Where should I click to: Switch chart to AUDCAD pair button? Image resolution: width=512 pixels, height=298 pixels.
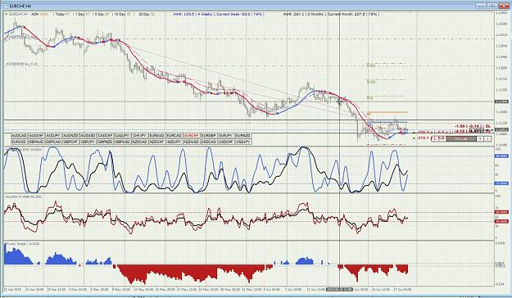point(20,135)
